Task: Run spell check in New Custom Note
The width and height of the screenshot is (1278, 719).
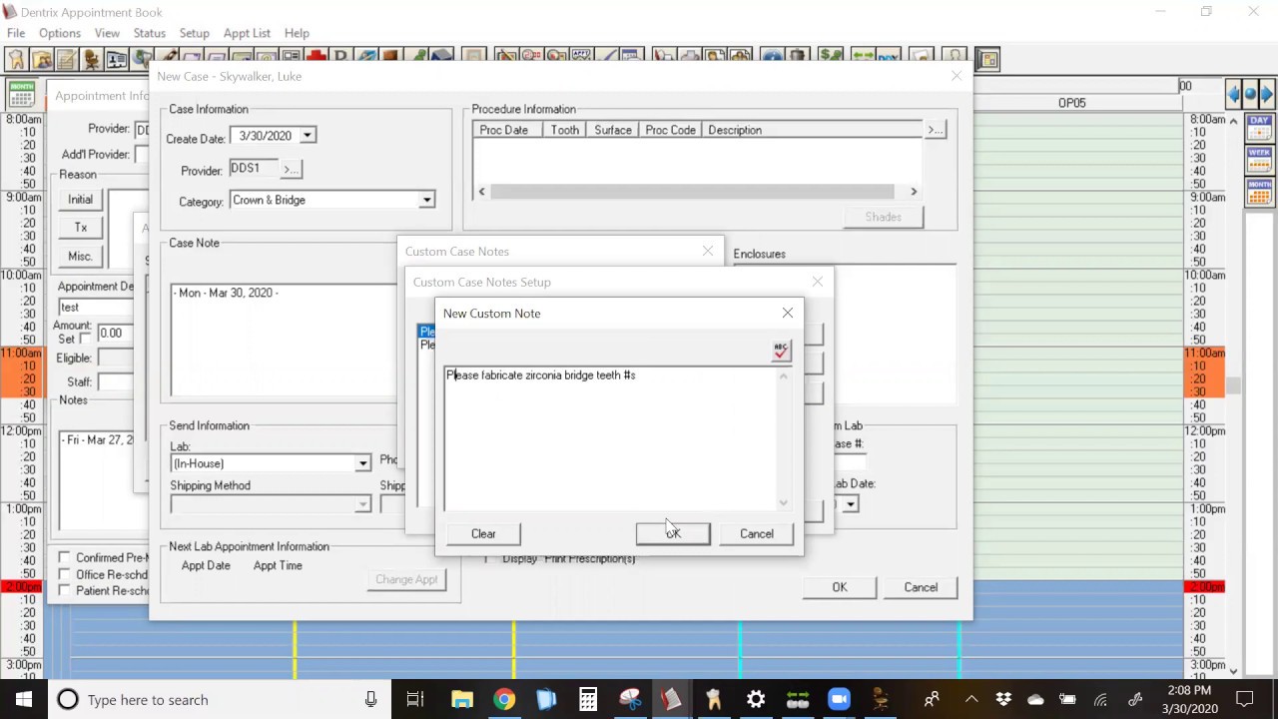Action: [781, 351]
